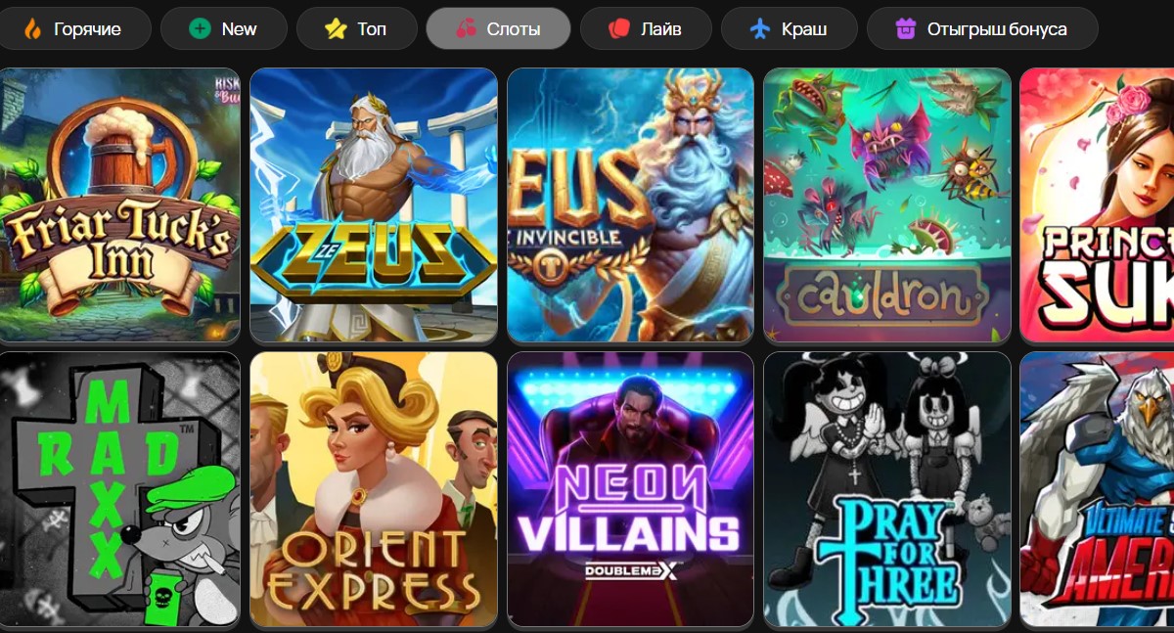Switch to the Горячие category tab
Screen dimensions: 1174x633
coord(73,28)
